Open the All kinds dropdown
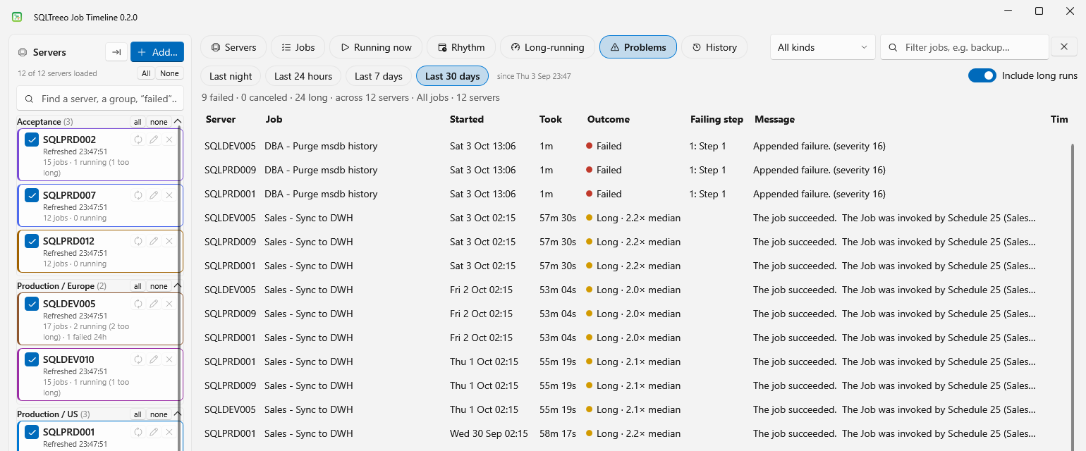 click(x=823, y=47)
